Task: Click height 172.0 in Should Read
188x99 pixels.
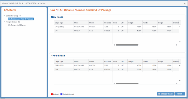Action: coord(165,69)
